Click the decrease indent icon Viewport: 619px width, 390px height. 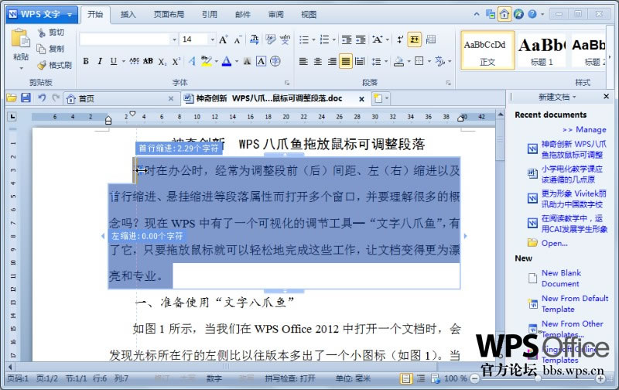[346, 39]
